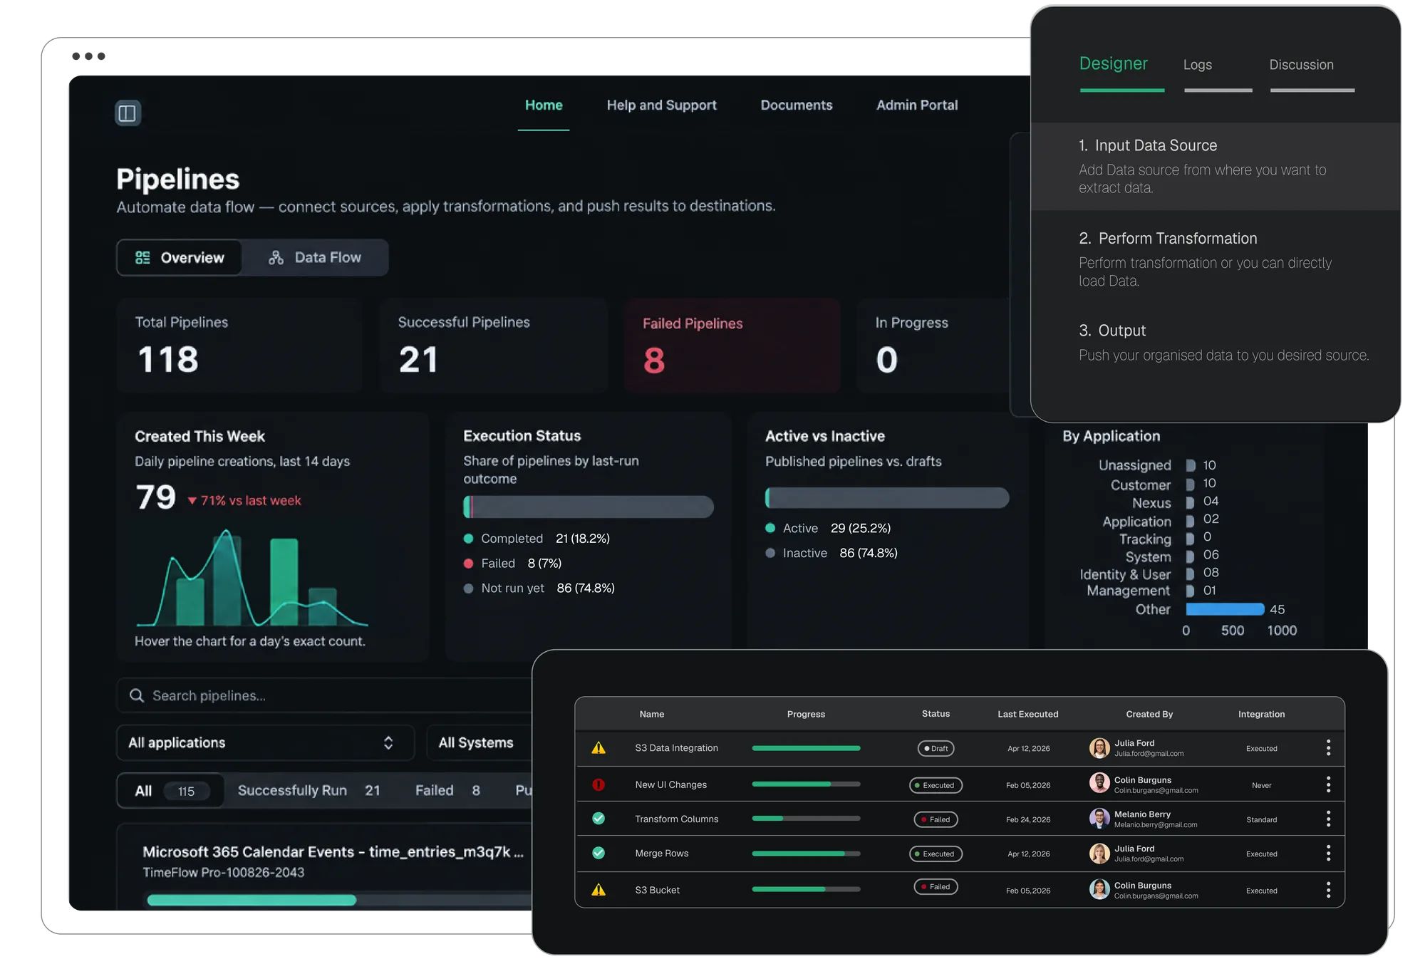Open more options for S3 Bucket row

coord(1328,890)
